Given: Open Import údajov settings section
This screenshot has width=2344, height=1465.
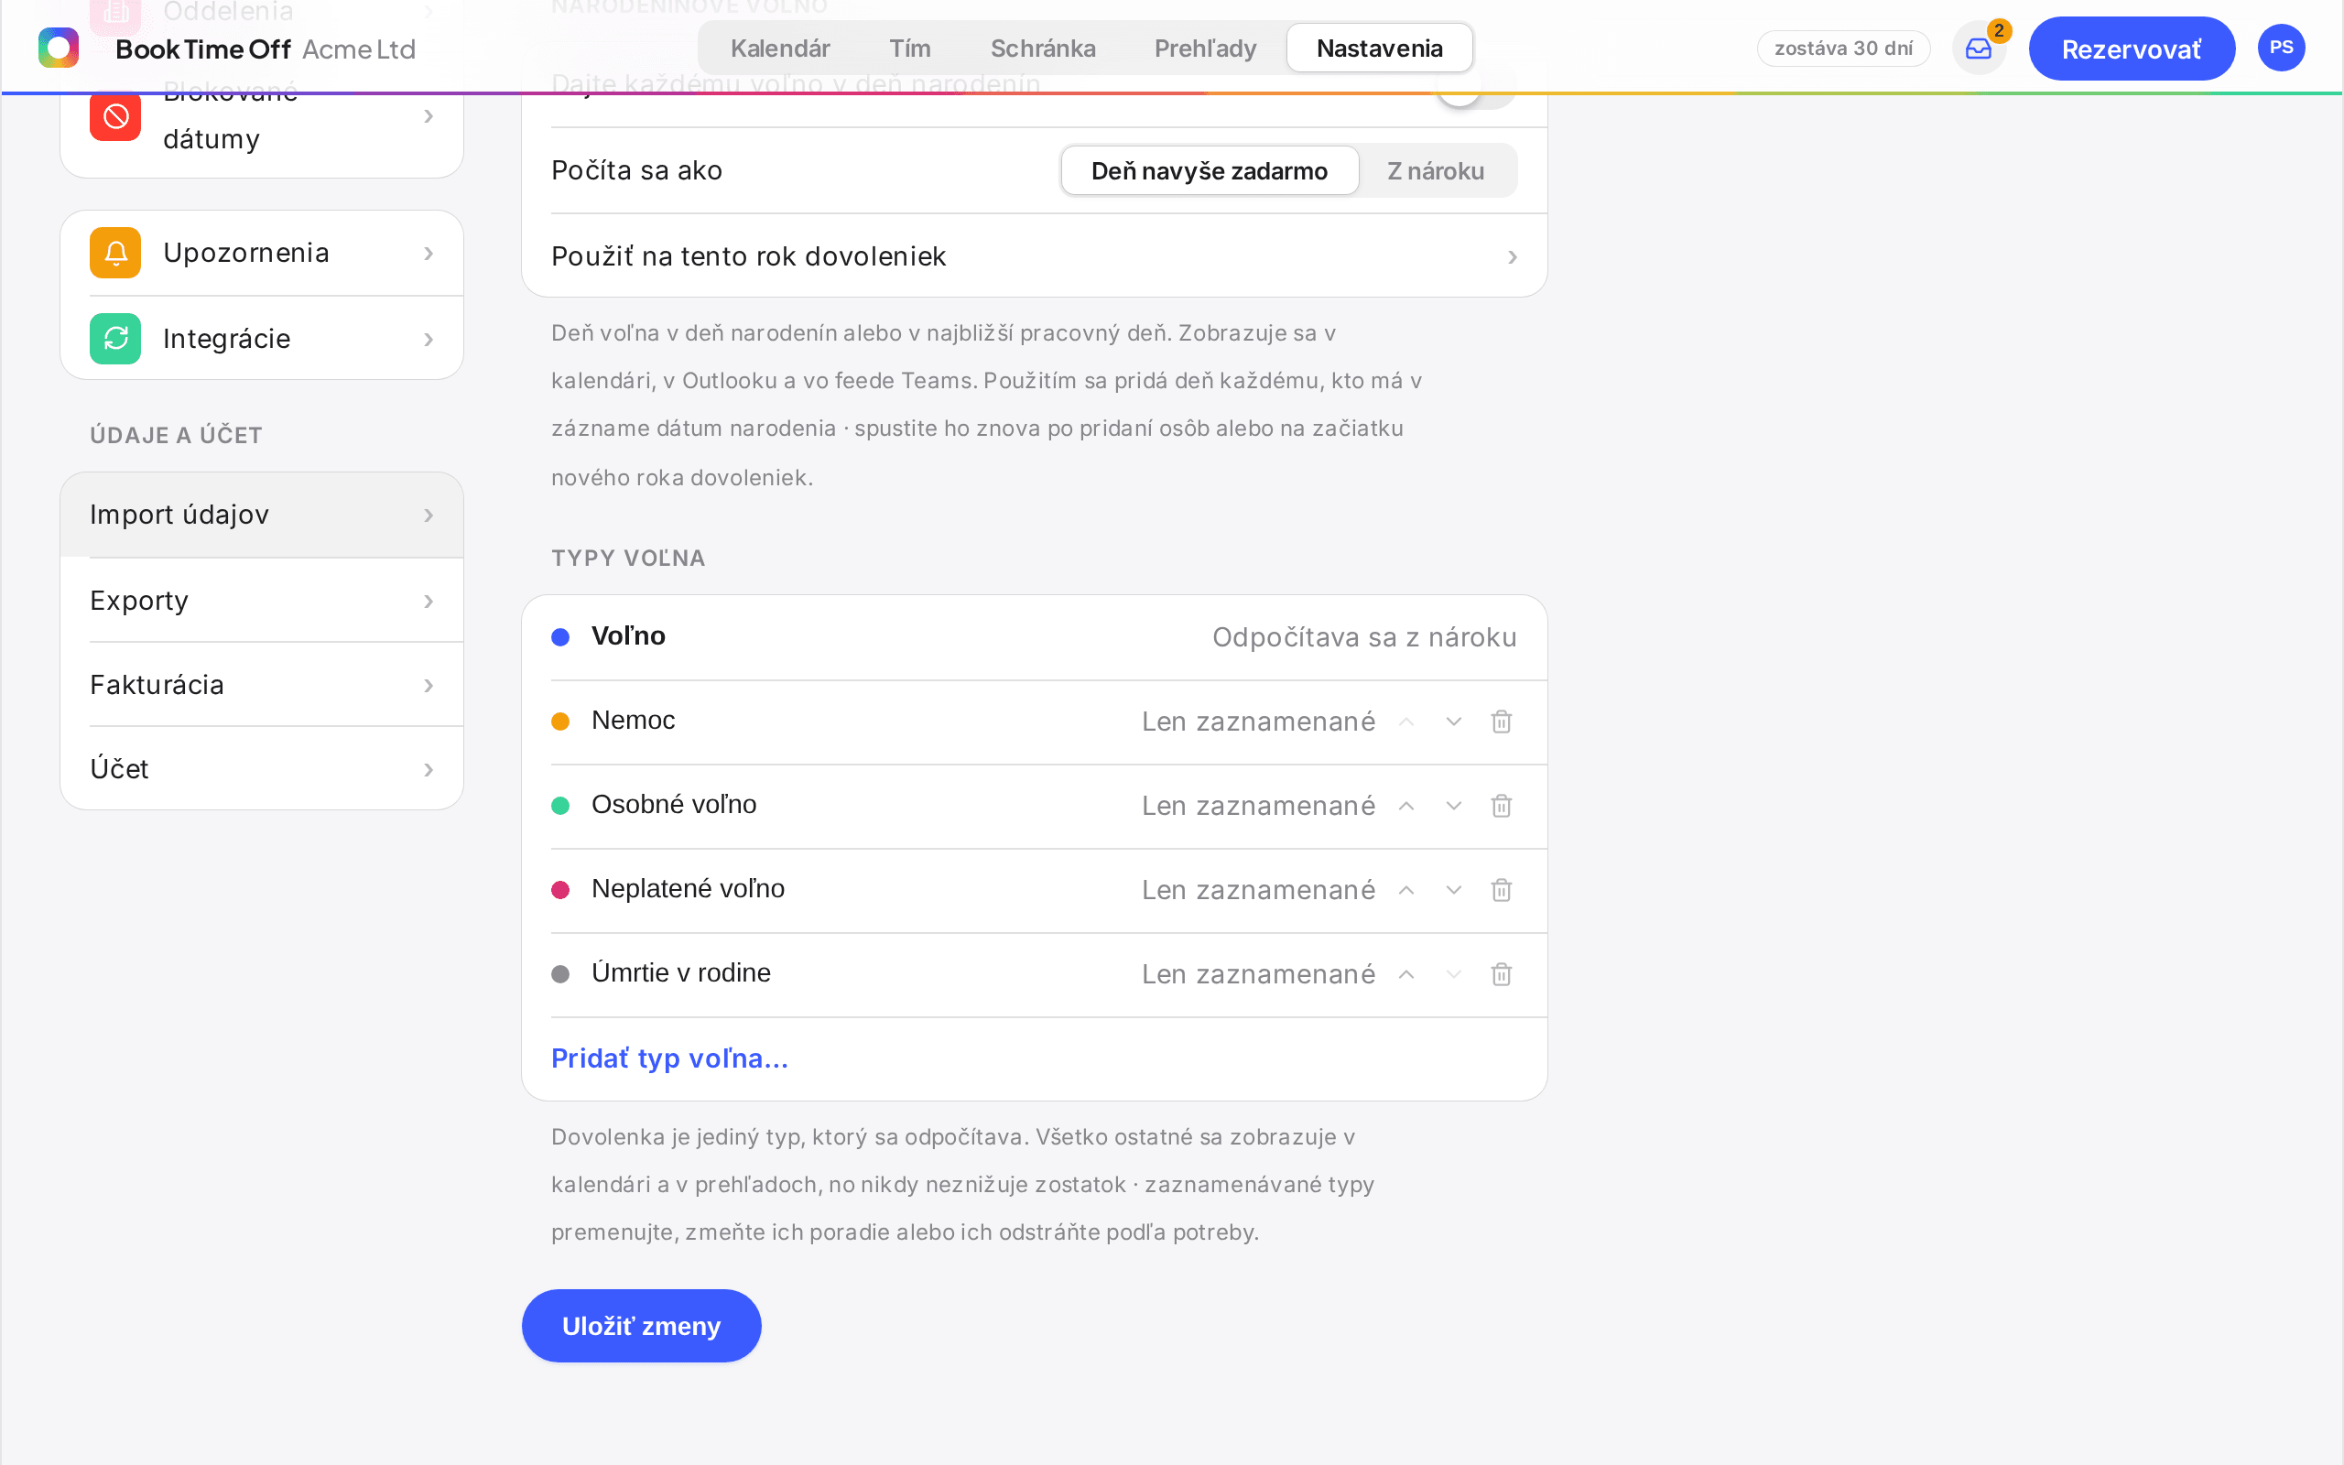Looking at the screenshot, I should tap(262, 515).
